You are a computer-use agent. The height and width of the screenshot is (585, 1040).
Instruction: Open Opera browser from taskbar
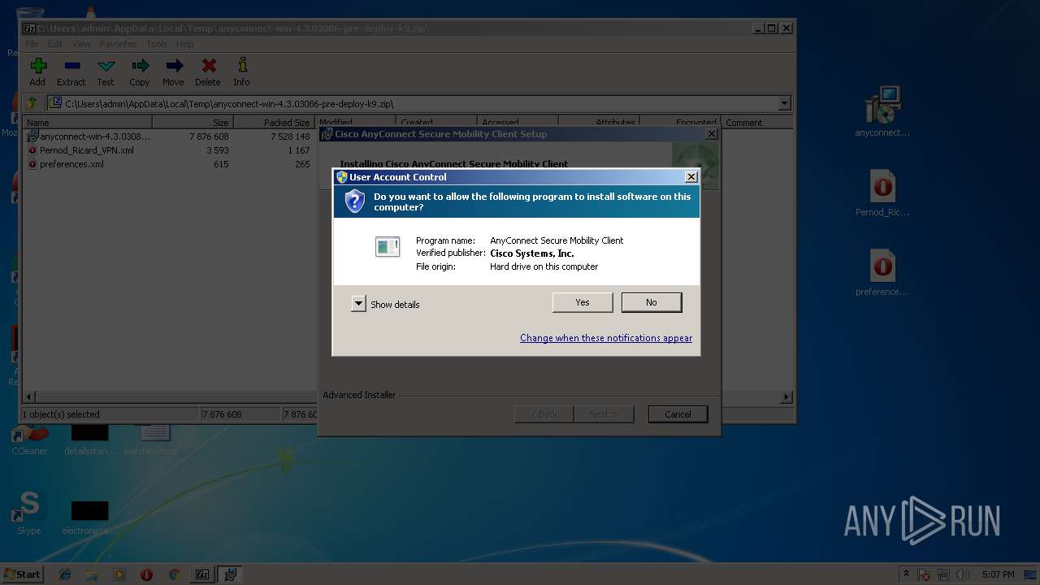coord(146,574)
